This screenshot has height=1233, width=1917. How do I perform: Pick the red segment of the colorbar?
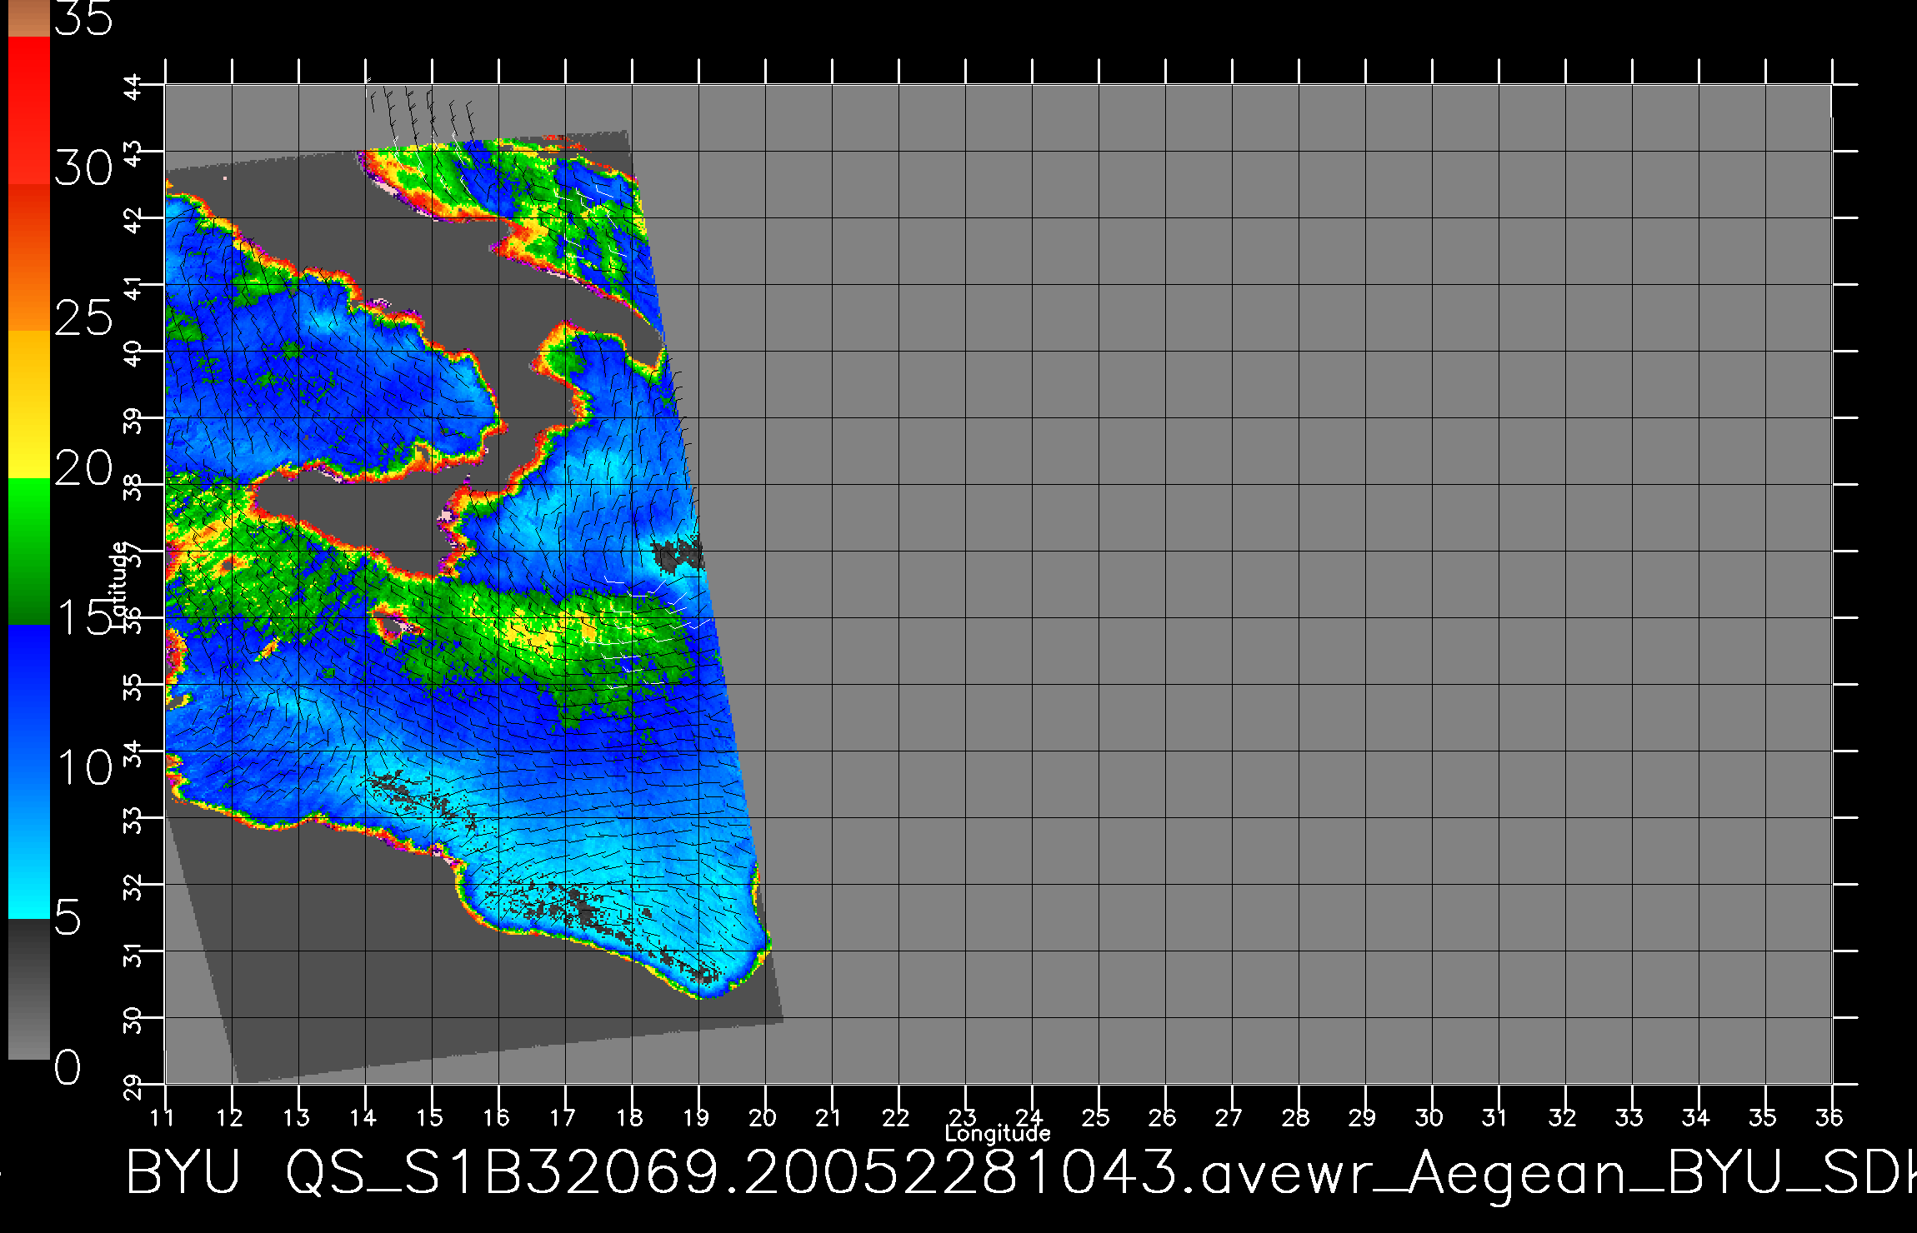click(x=29, y=110)
